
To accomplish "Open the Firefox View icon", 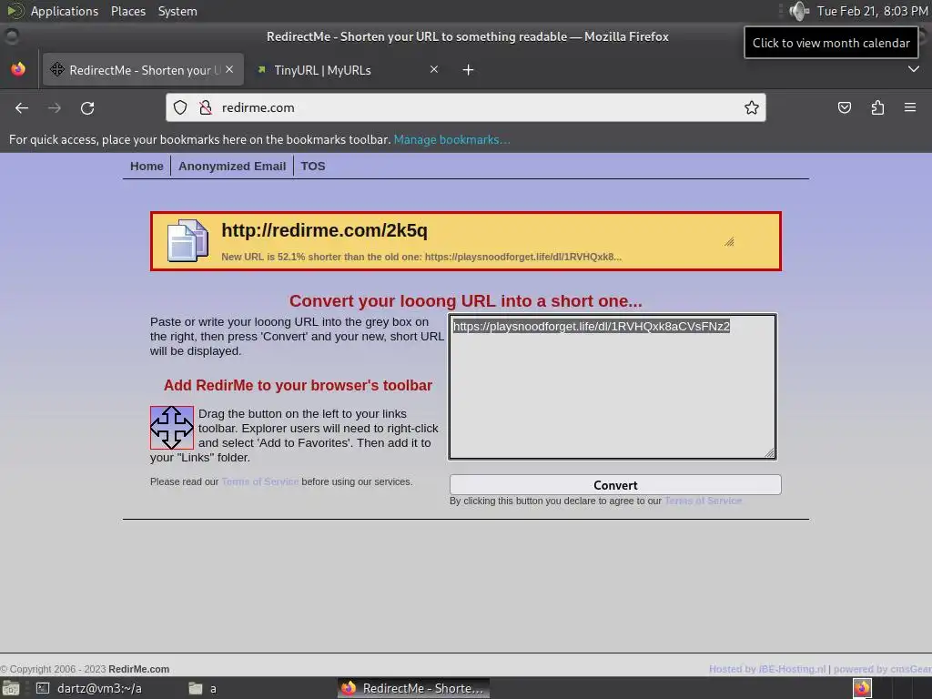I will [18, 69].
